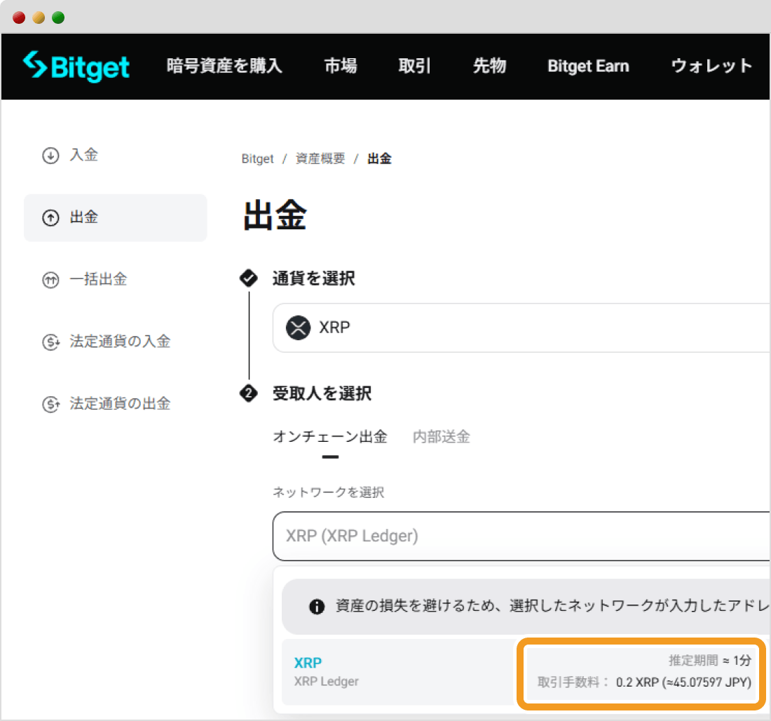The image size is (771, 721).
Task: Open the 先物 menu item
Action: point(489,65)
